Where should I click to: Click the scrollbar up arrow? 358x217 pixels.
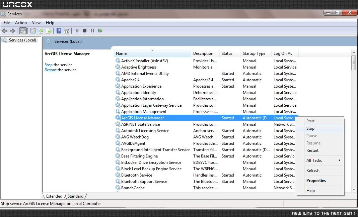354,52
